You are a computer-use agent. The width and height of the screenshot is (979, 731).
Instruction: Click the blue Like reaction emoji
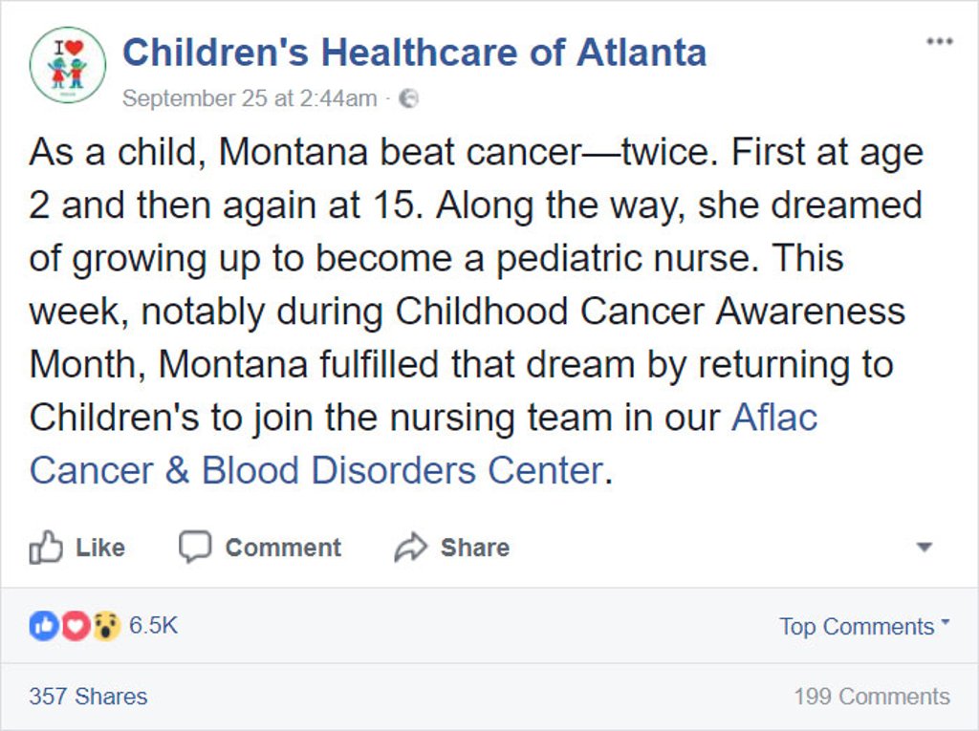point(43,626)
